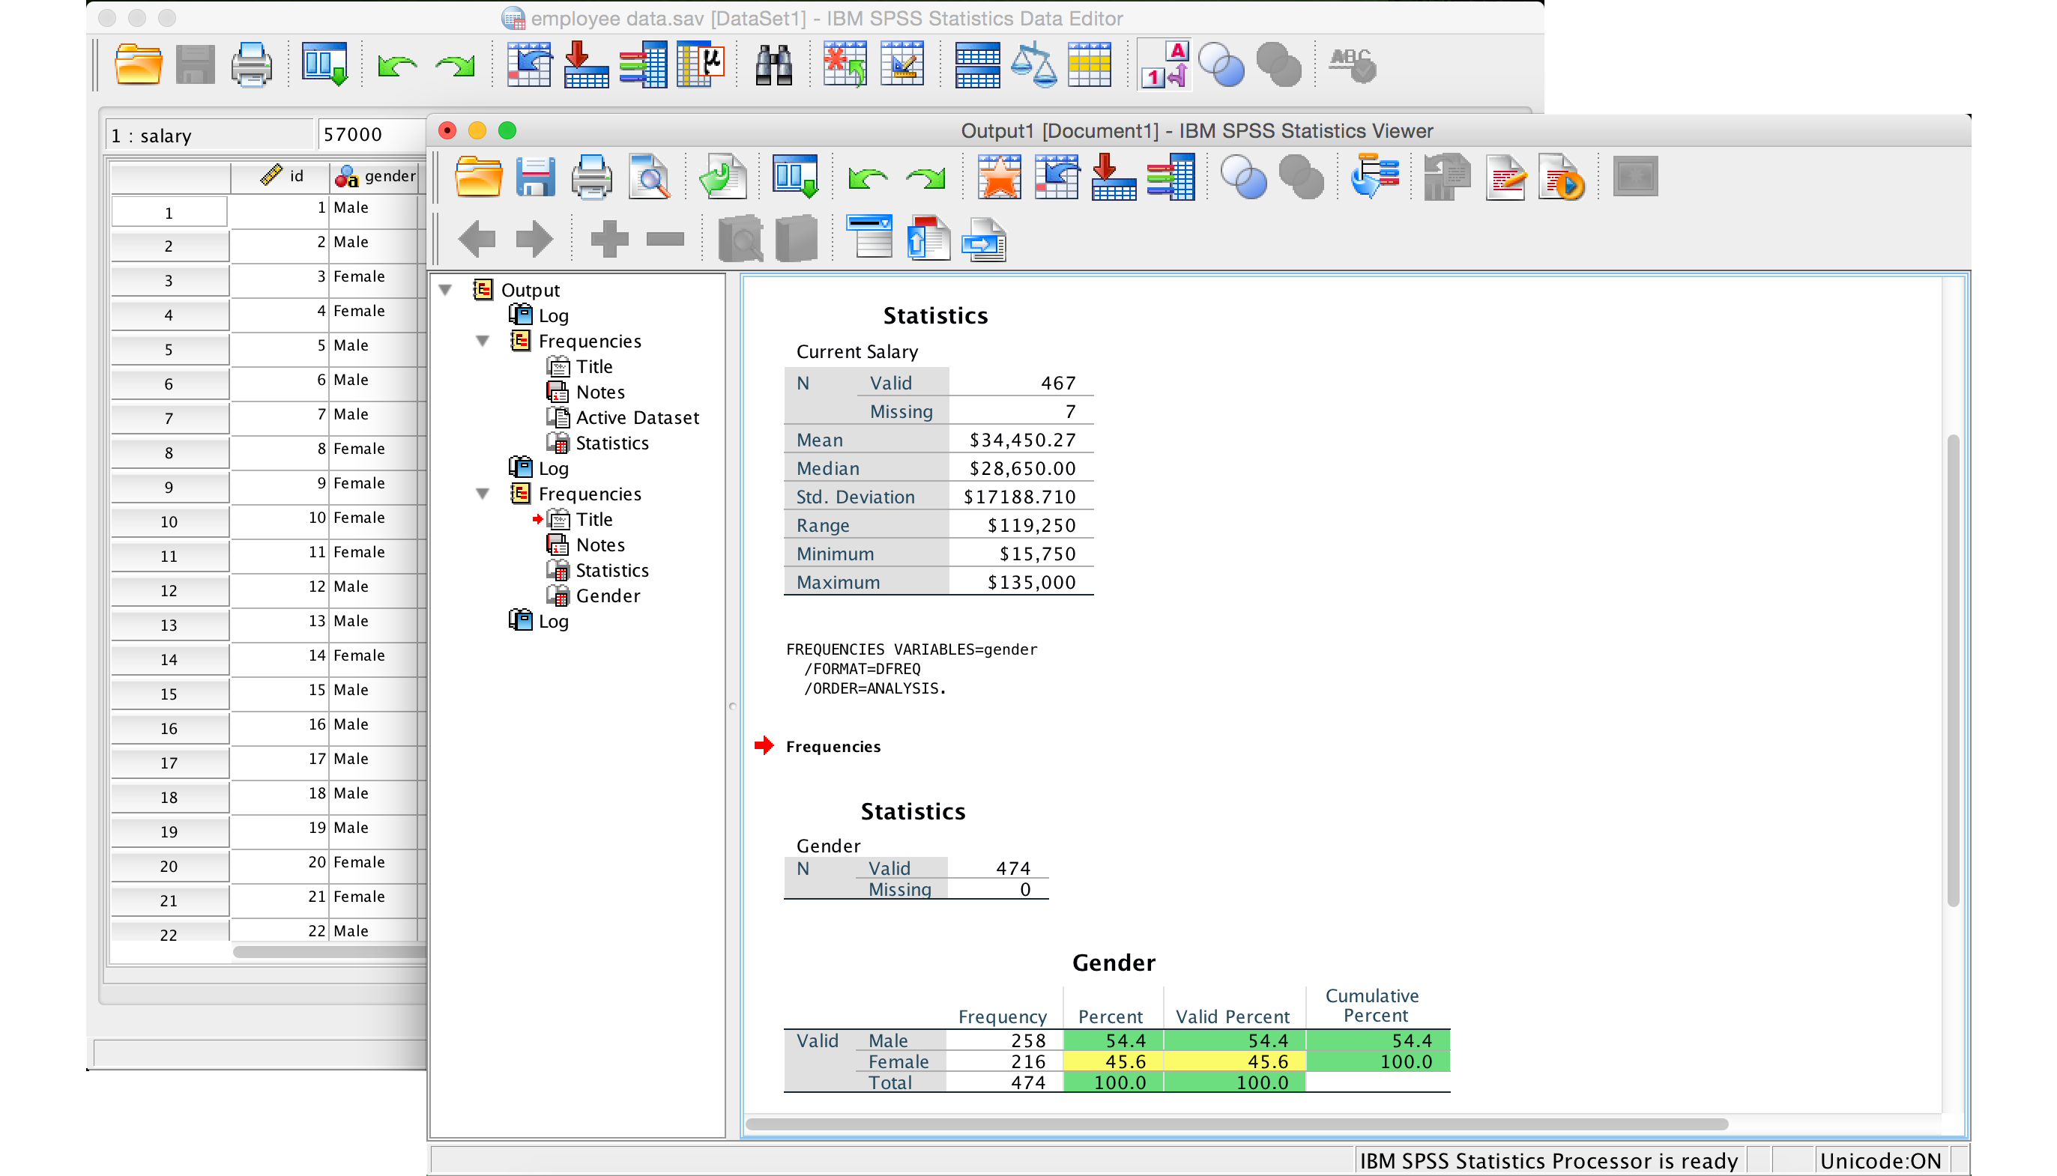
Task: Recall recent dialogs in Viewer toolbar
Action: 795,176
